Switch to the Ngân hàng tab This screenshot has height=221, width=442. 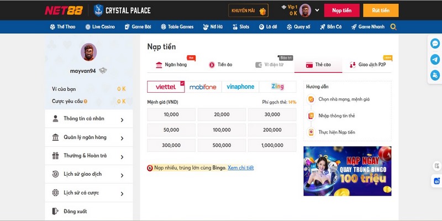[171, 65]
